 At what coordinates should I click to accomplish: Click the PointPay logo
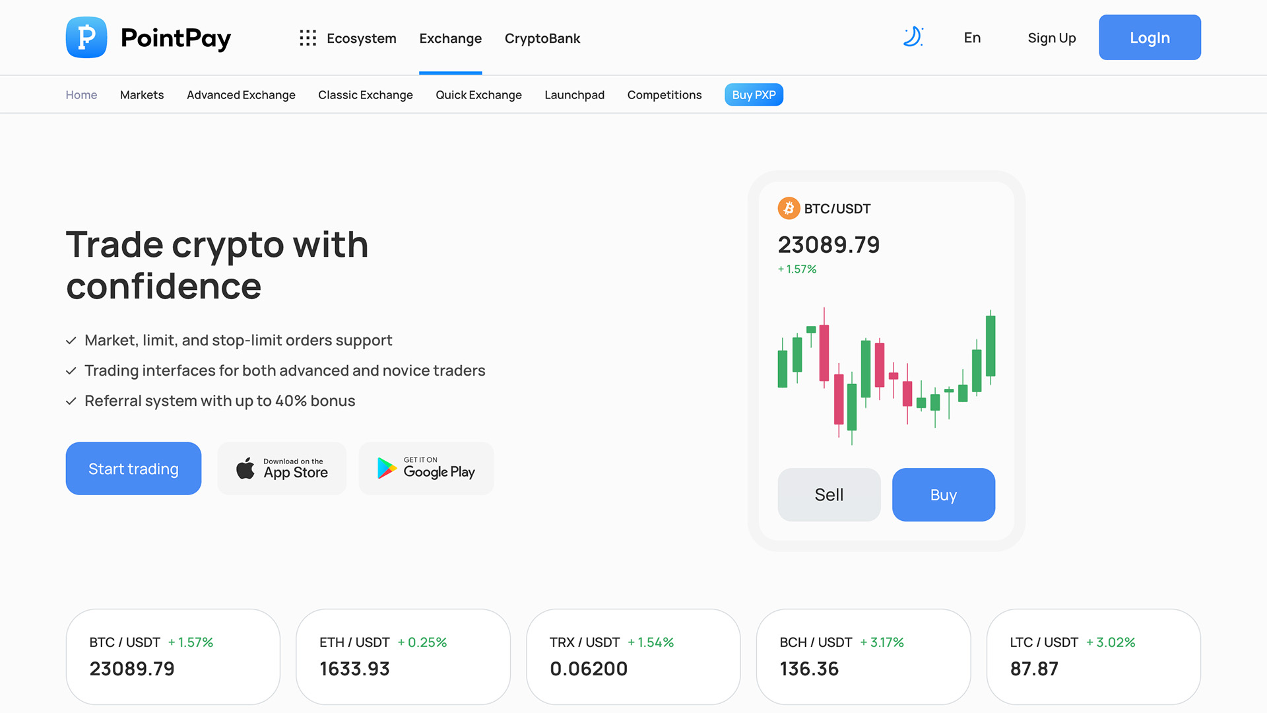tap(148, 38)
